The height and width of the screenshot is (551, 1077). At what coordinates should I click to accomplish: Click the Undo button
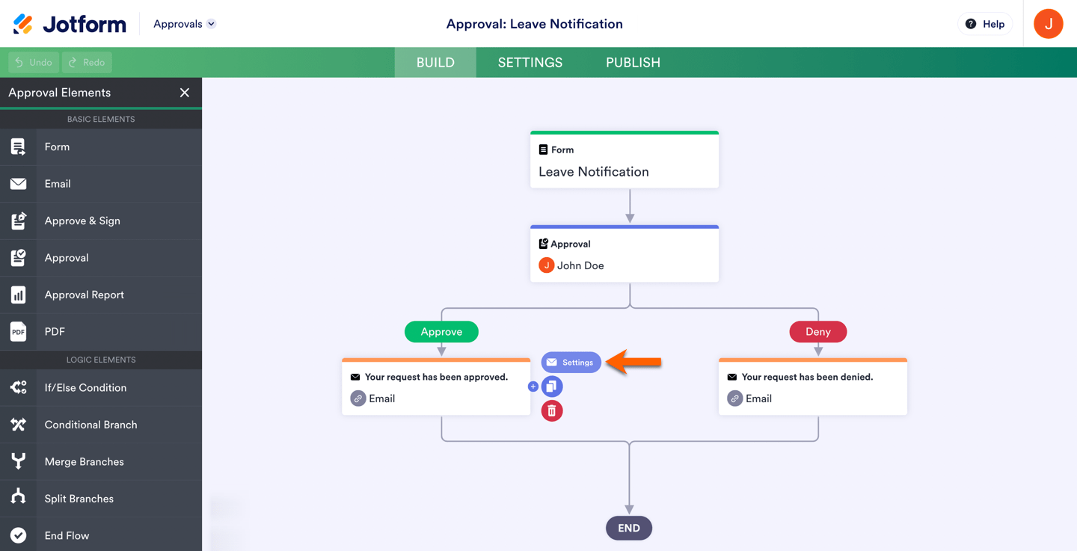click(34, 63)
